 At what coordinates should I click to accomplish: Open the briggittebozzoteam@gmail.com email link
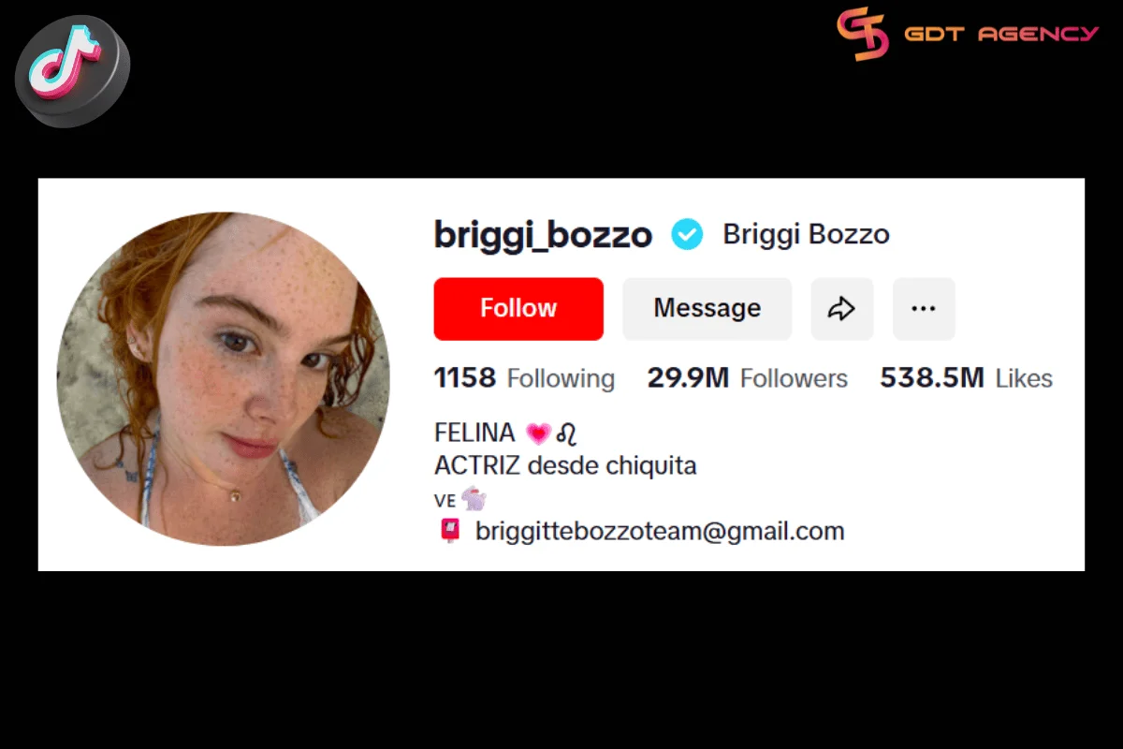click(660, 532)
